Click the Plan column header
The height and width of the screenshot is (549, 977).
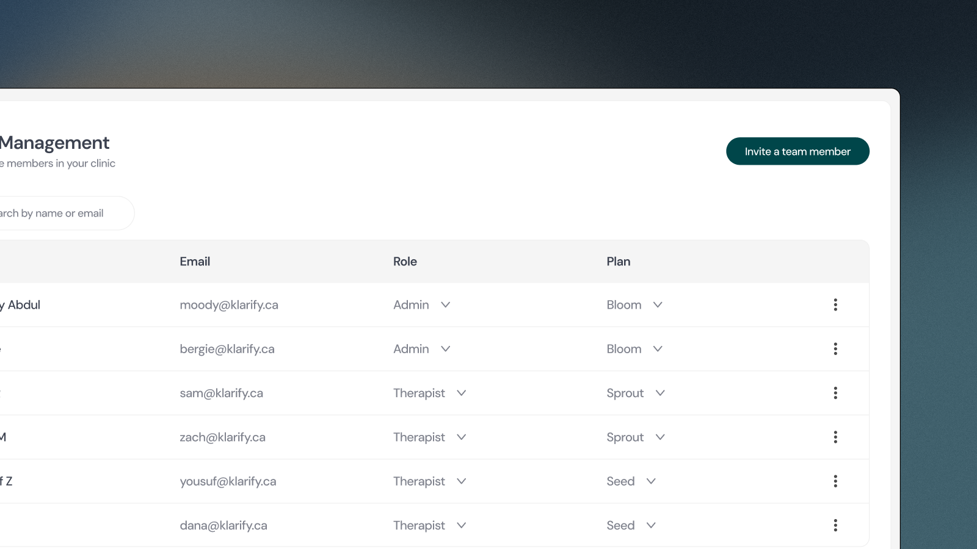pos(618,261)
